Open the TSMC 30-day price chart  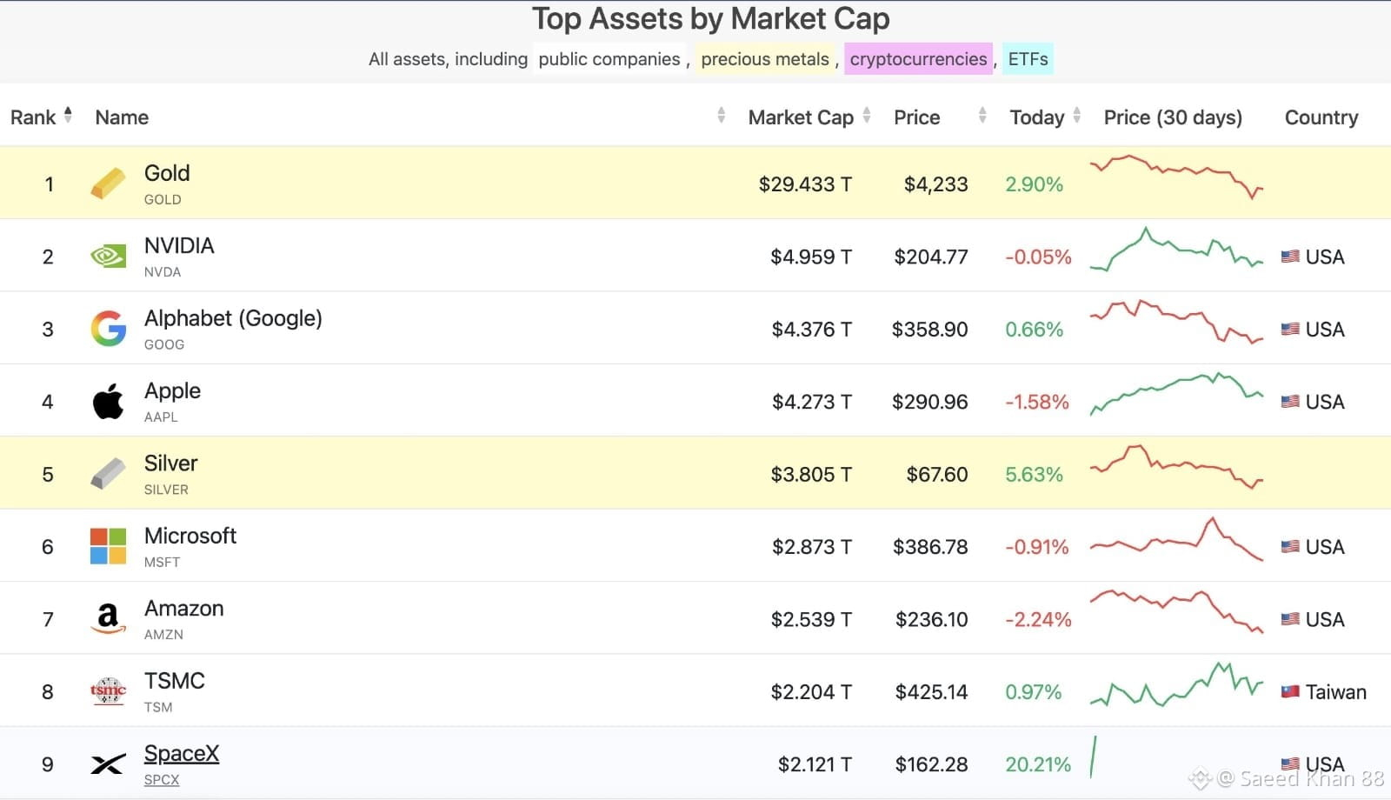click(x=1176, y=684)
